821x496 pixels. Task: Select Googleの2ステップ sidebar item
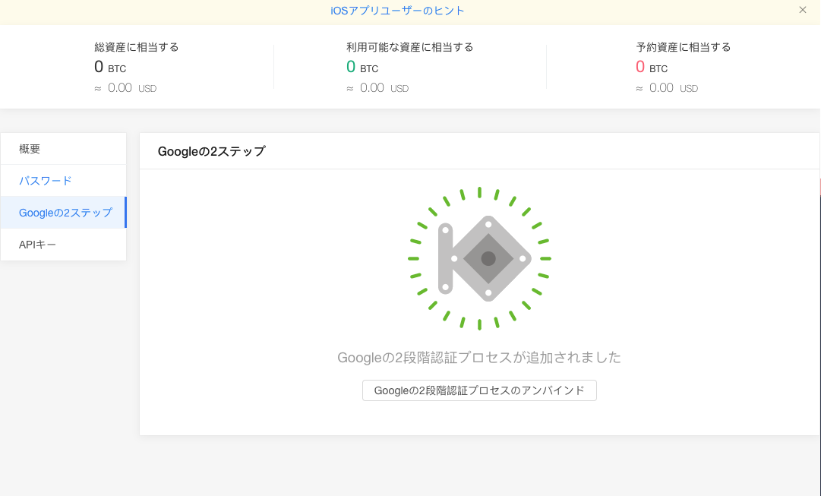(x=63, y=213)
